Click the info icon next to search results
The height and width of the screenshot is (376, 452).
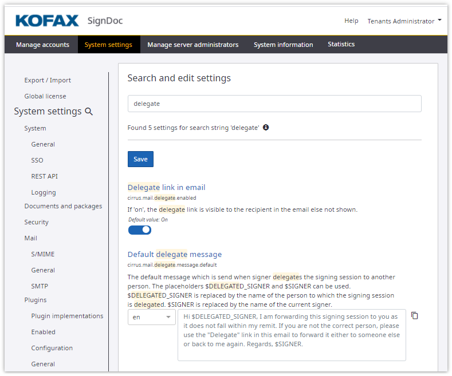[x=266, y=128]
